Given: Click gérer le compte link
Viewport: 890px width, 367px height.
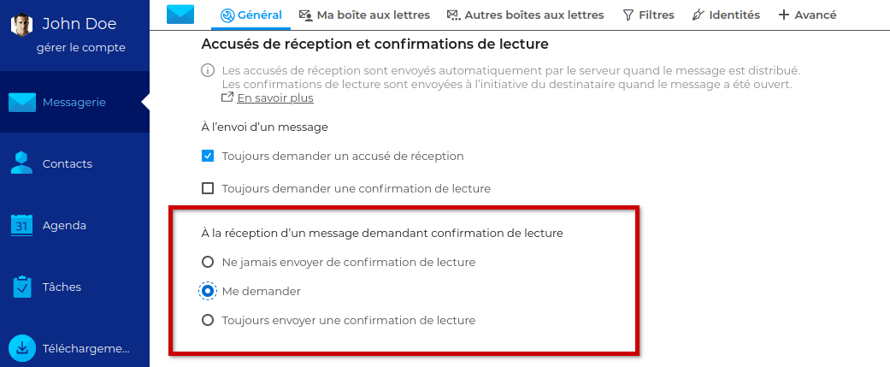Looking at the screenshot, I should point(80,48).
